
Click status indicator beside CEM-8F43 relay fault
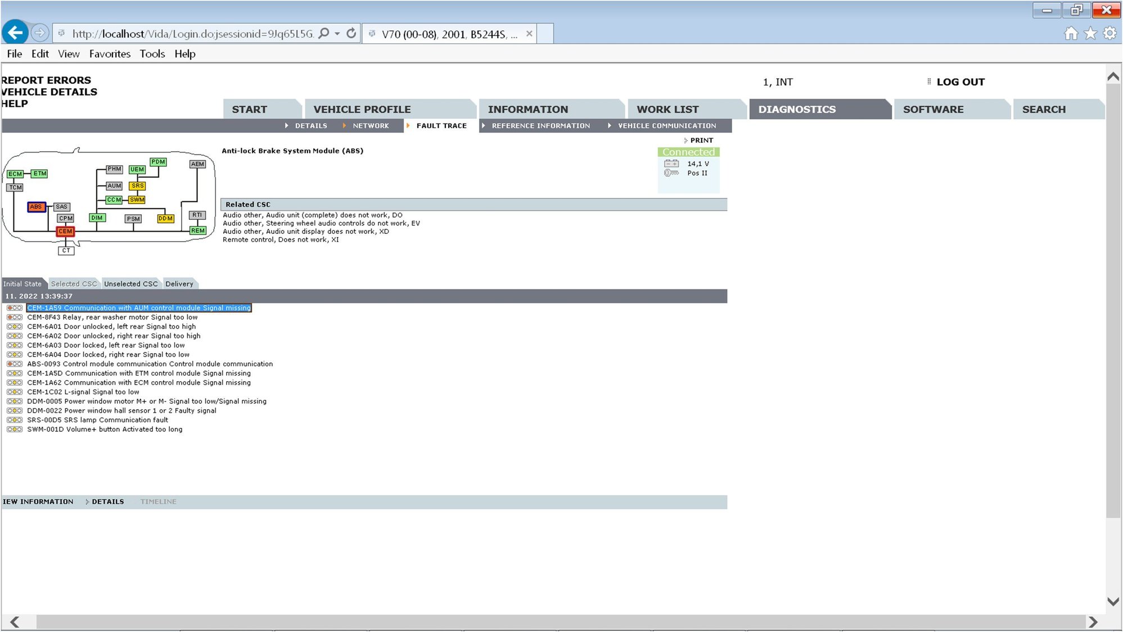coord(14,317)
